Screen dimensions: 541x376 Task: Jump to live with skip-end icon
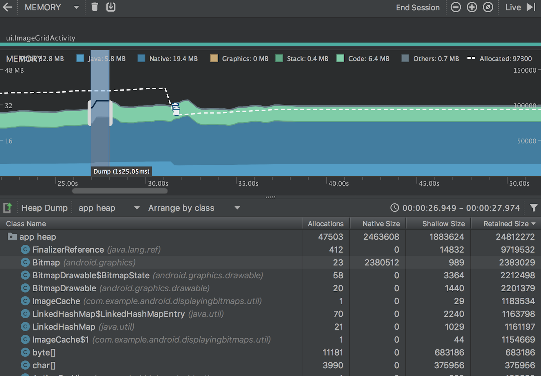[x=531, y=7]
